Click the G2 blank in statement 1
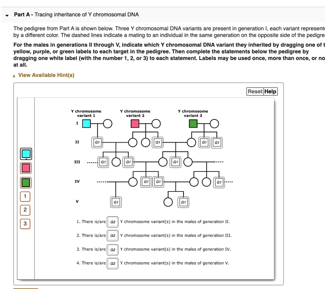 pos(113,222)
